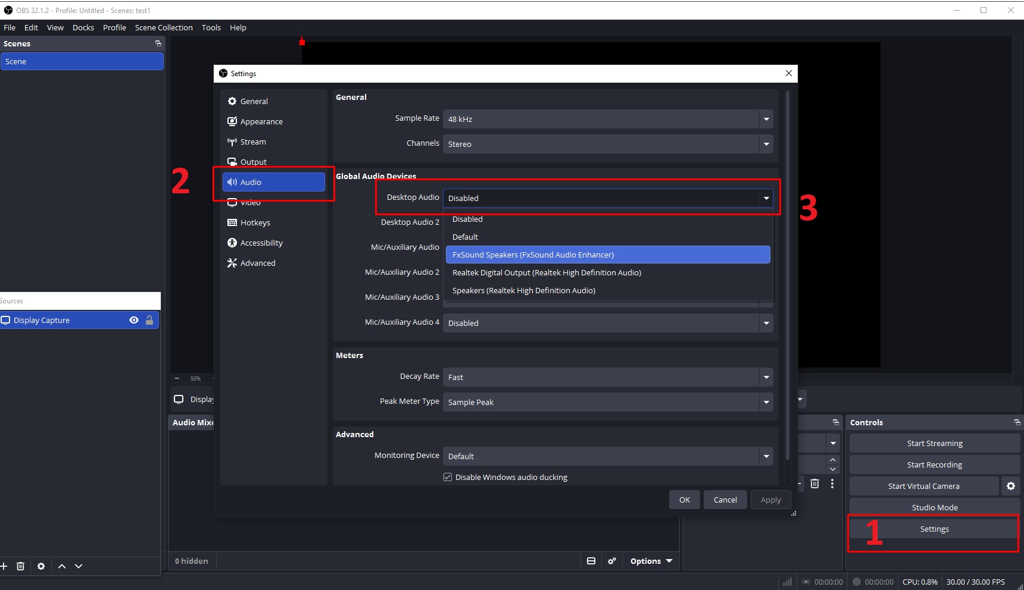Move source up with arrow icon
The image size is (1024, 590).
pos(62,566)
